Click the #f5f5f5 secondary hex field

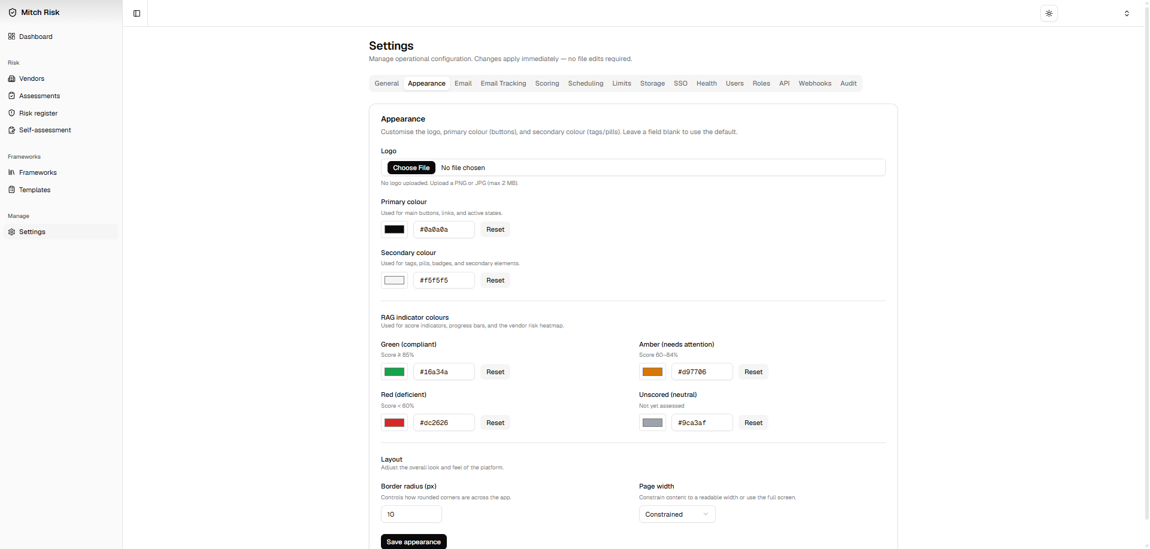444,280
